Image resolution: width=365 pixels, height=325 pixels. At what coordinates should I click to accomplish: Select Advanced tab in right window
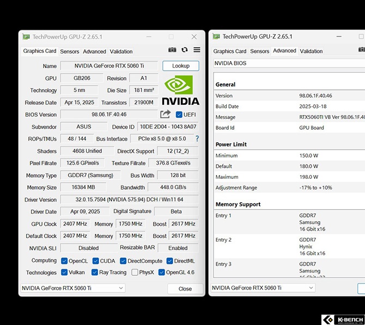(284, 51)
